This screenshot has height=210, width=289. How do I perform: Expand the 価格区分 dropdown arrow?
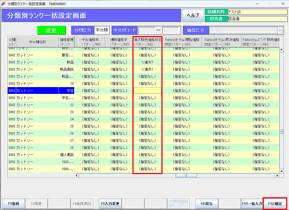[x=280, y=30]
